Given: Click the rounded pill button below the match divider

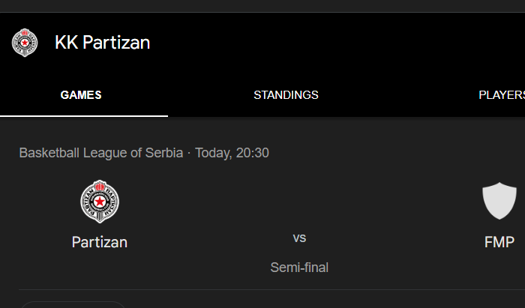Looking at the screenshot, I should pos(73,305).
